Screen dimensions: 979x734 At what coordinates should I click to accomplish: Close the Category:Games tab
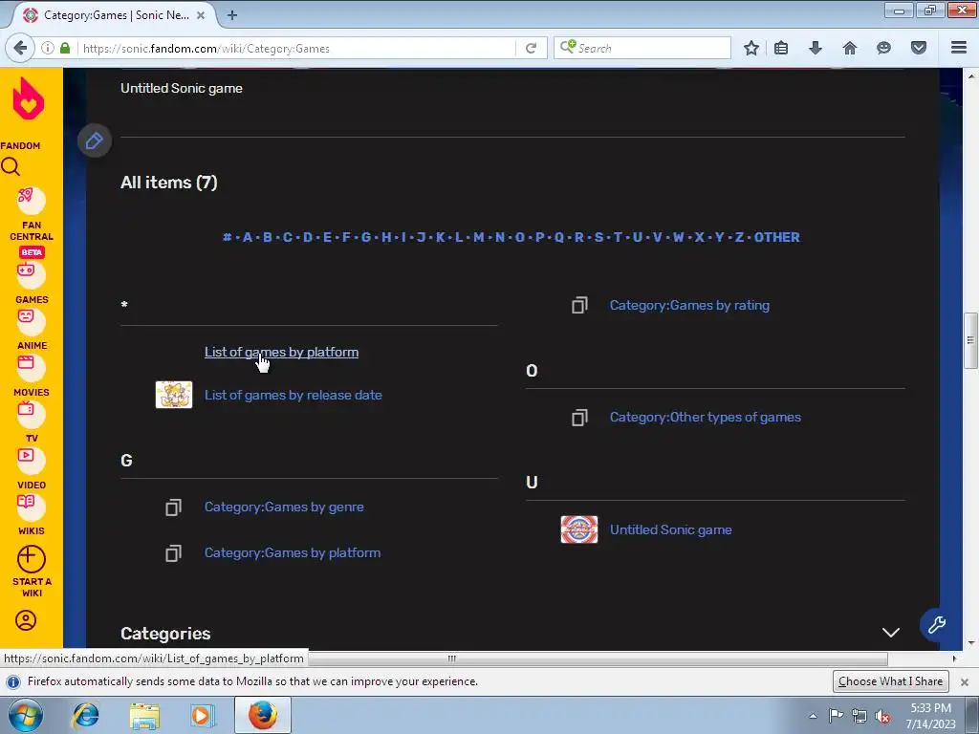201,15
